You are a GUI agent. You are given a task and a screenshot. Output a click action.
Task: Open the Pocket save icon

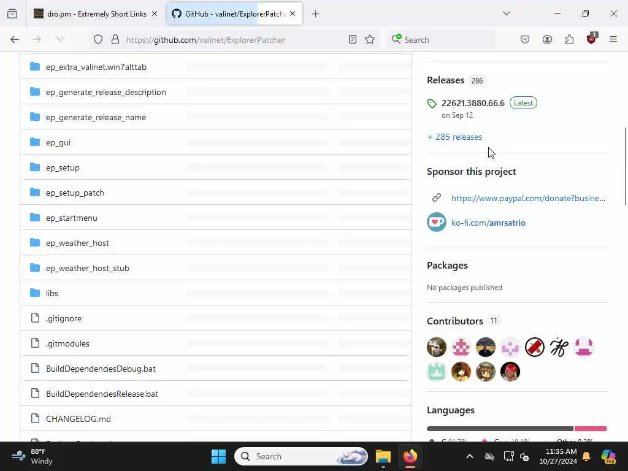pos(525,40)
